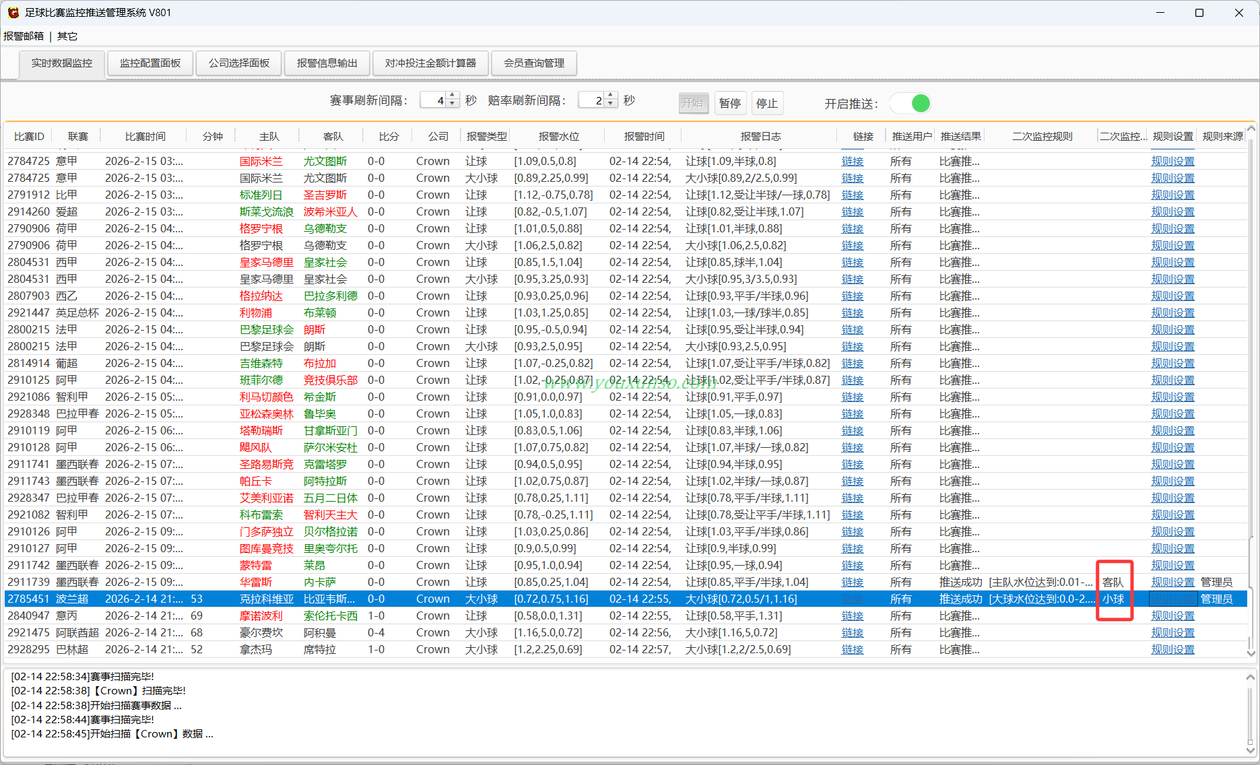Click 二次监控规则 column header
The height and width of the screenshot is (765, 1260).
pos(1042,136)
